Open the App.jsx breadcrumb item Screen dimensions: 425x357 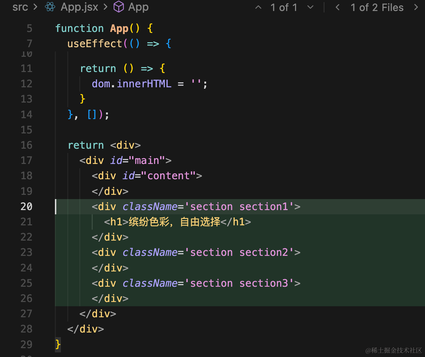click(x=79, y=7)
